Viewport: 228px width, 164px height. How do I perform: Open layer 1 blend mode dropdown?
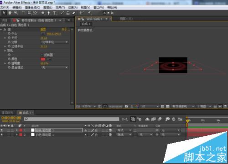pos(124,130)
